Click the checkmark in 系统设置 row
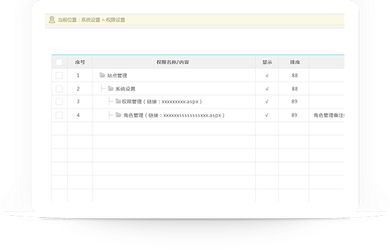The image size is (390, 249). (x=267, y=89)
